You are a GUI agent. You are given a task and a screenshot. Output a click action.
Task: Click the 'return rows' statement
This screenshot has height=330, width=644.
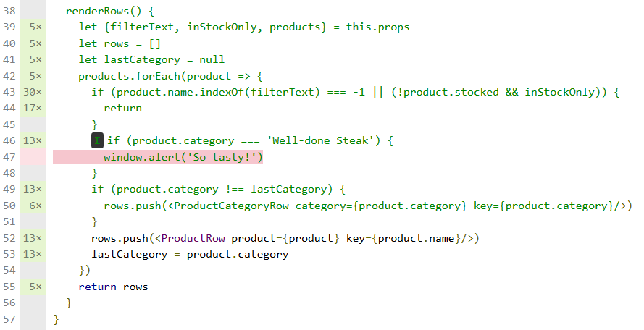click(113, 287)
